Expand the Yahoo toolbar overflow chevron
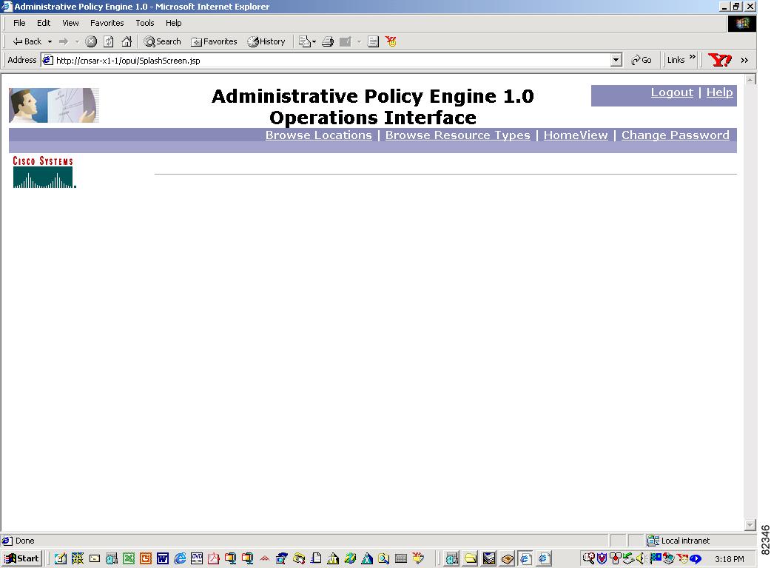This screenshot has height=568, width=771. tap(744, 60)
